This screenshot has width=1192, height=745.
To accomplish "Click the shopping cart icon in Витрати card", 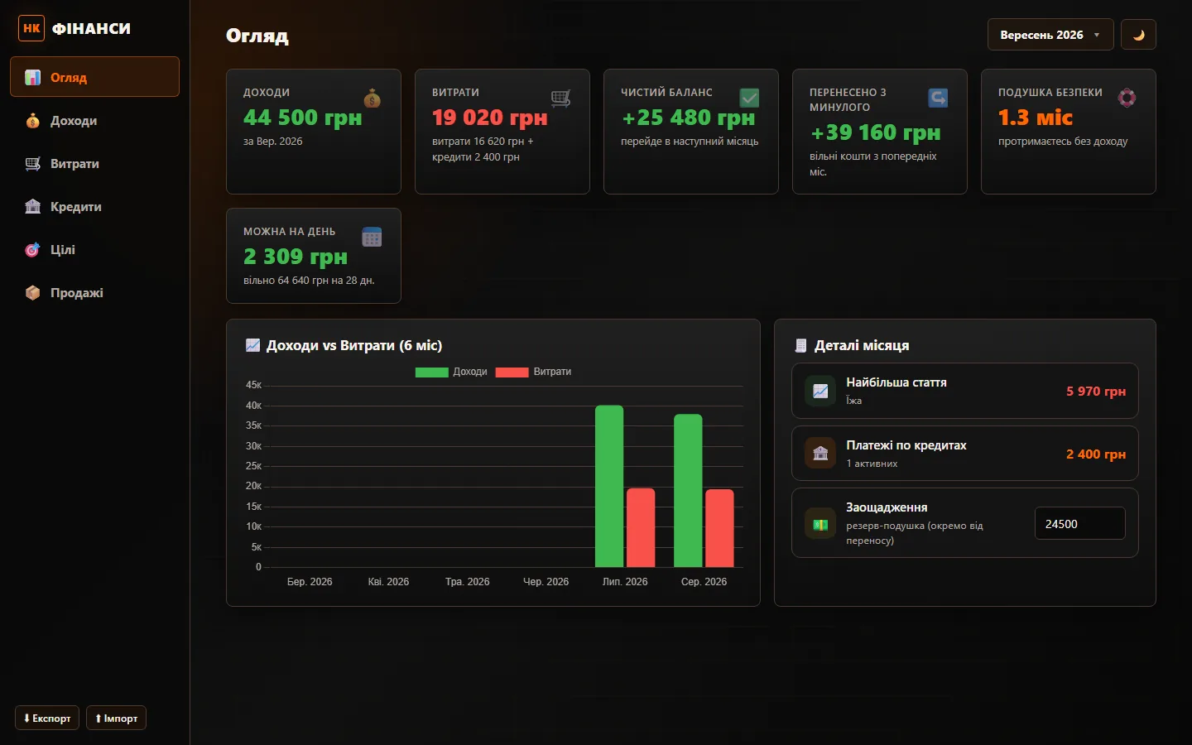I will tap(560, 99).
